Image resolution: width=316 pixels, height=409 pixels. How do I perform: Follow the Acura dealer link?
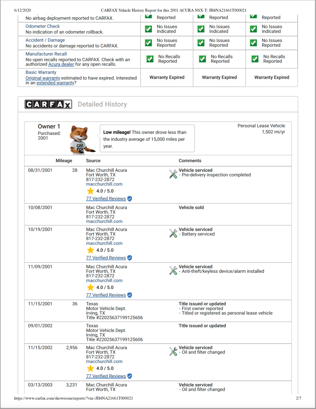(x=63, y=64)
